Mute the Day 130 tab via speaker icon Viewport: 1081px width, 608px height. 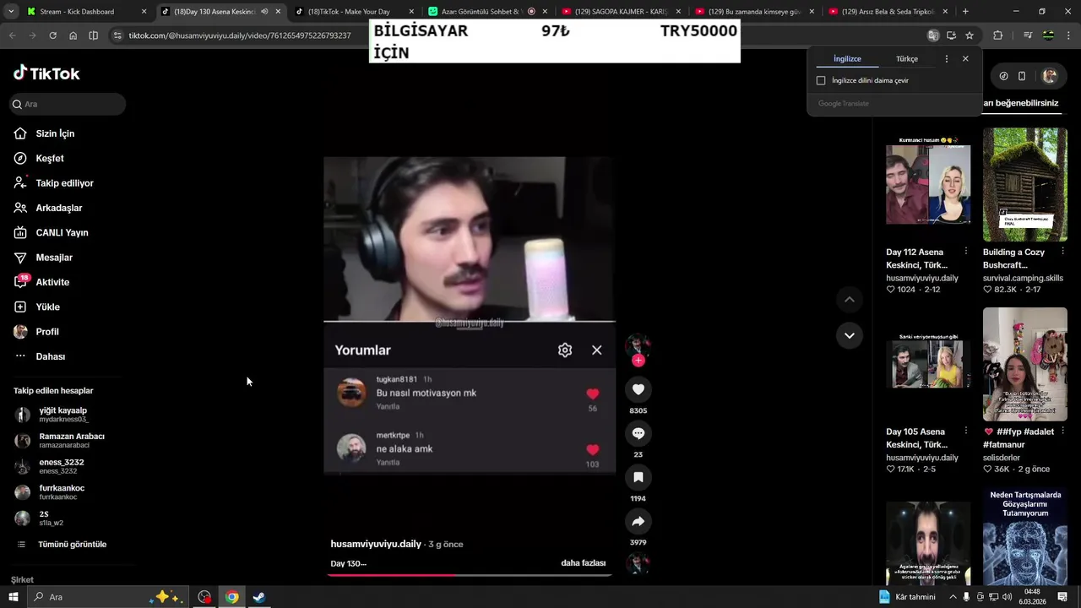(x=264, y=12)
